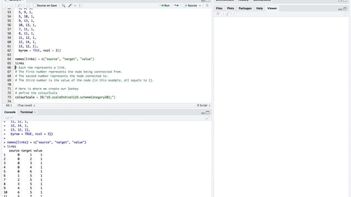The width and height of the screenshot is (351, 197).
Task: Click the 'value' column header in console output
Action: [38, 150]
